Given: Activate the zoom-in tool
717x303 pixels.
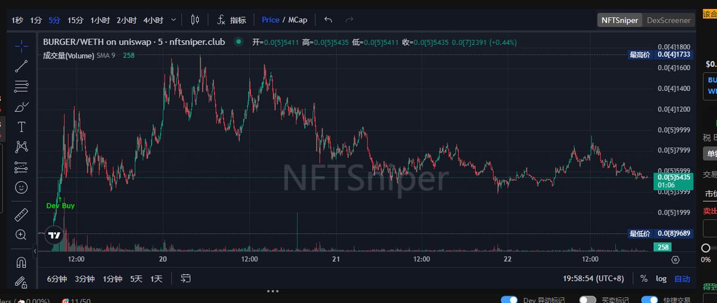Looking at the screenshot, I should 22,235.
